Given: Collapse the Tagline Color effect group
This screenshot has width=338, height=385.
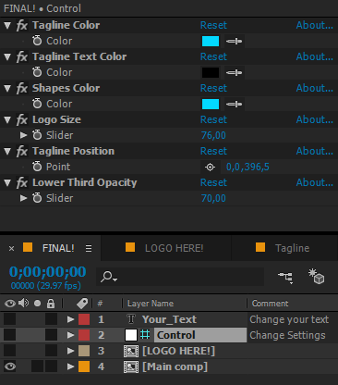Looking at the screenshot, I should [x=7, y=25].
